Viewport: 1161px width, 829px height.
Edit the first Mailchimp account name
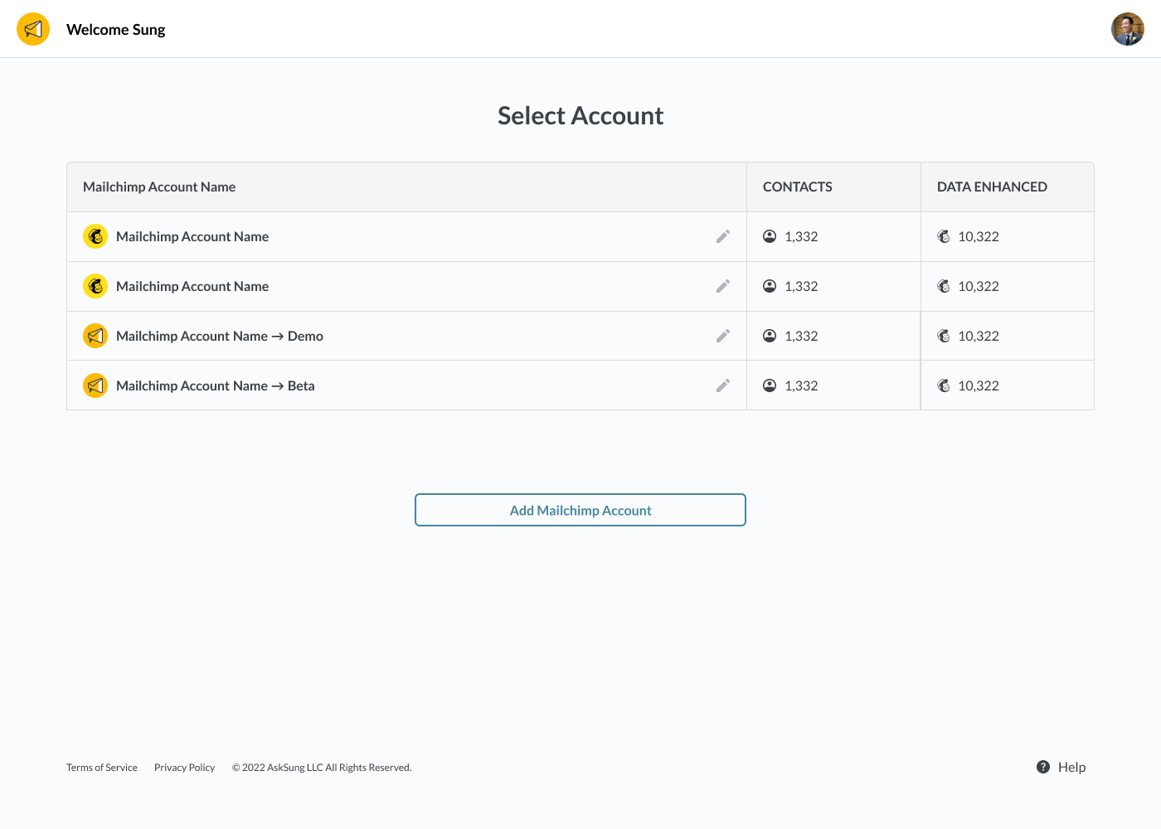click(723, 236)
